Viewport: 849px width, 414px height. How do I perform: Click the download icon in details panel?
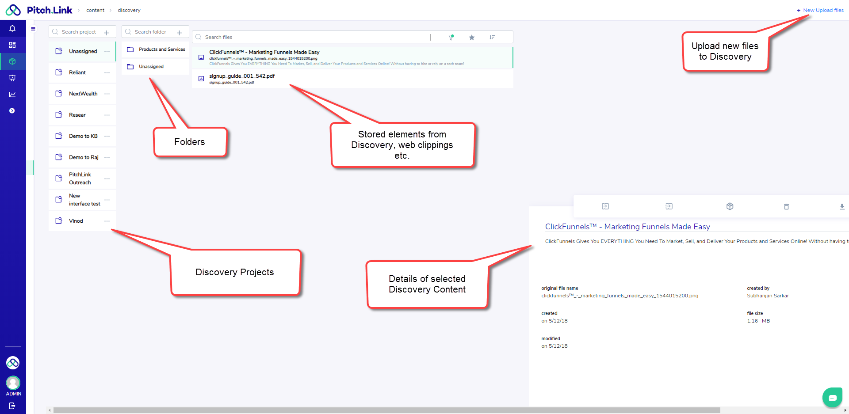(842, 206)
